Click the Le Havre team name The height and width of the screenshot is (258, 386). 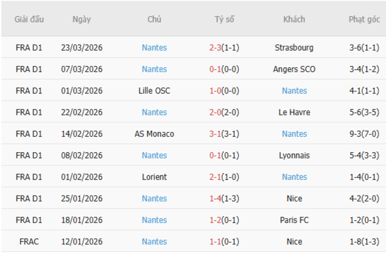[x=294, y=112]
